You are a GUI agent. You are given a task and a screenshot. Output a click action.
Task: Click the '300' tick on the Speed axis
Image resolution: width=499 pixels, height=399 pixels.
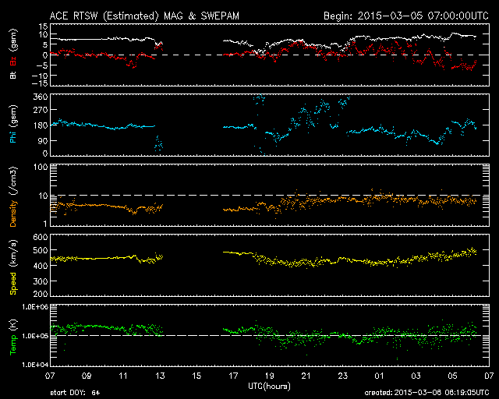click(x=41, y=281)
